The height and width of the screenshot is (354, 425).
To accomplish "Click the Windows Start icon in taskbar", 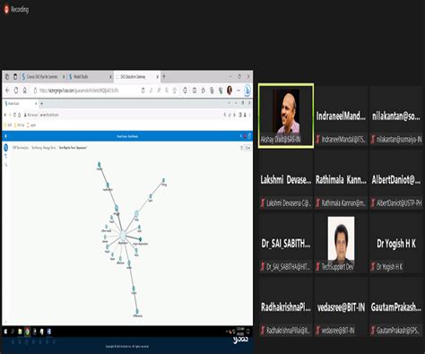I will (5, 332).
